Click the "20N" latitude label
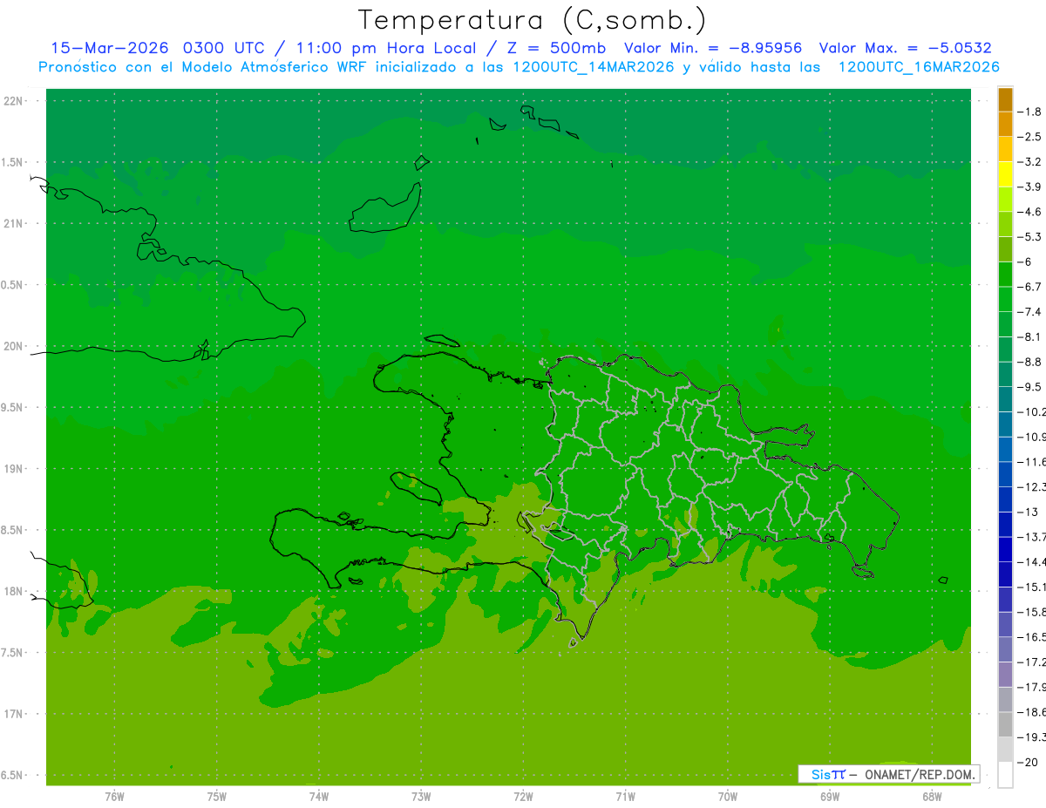The width and height of the screenshot is (1046, 808). pyautogui.click(x=14, y=346)
